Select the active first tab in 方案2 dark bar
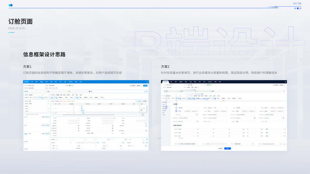The image size is (310, 174). pos(166,82)
